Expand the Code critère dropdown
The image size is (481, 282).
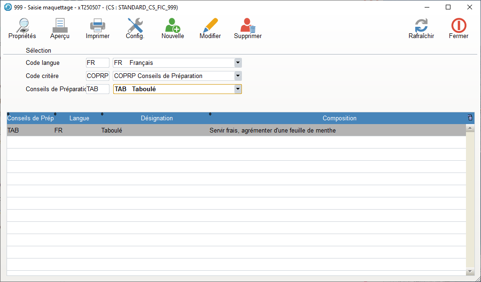[238, 76]
